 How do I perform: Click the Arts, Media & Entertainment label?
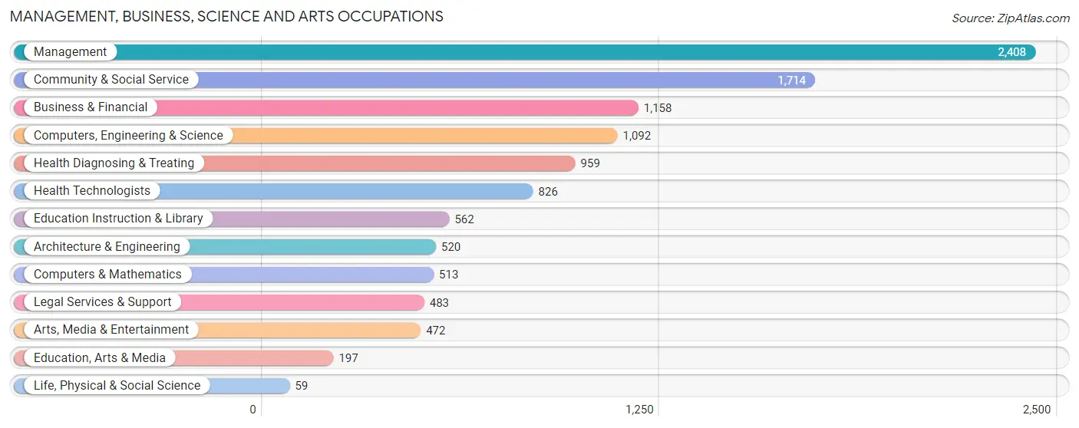point(111,330)
